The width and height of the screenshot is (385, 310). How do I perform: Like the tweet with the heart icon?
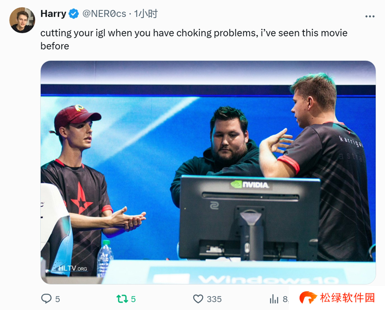tap(198, 299)
